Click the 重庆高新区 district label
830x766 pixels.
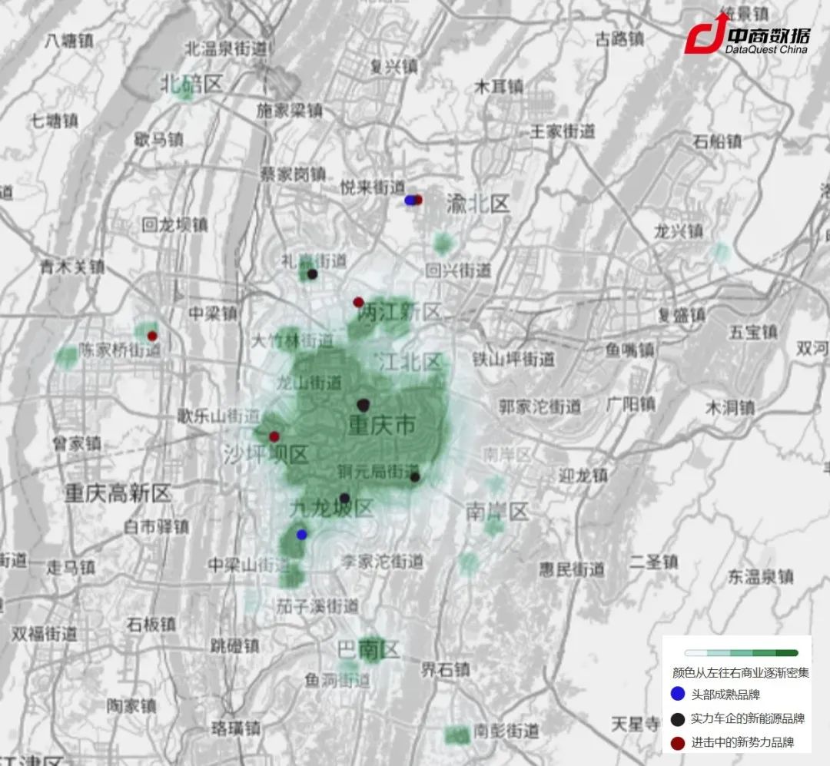[x=118, y=493]
